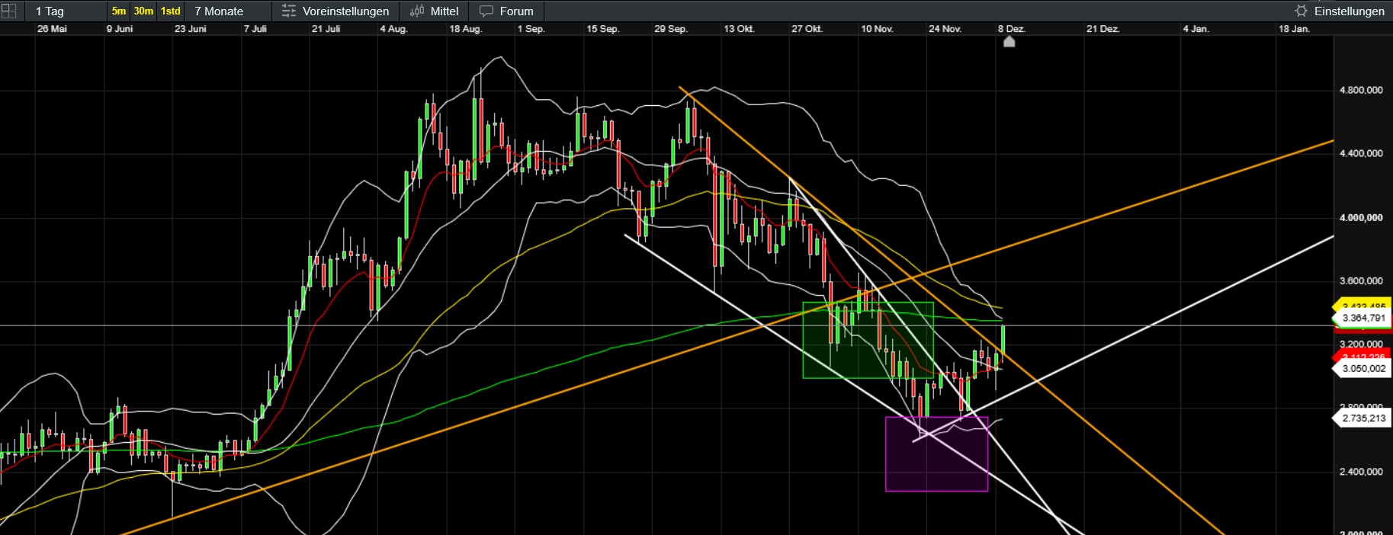This screenshot has width=1393, height=535.
Task: Click the white 3.364,791 price tag
Action: (1363, 318)
